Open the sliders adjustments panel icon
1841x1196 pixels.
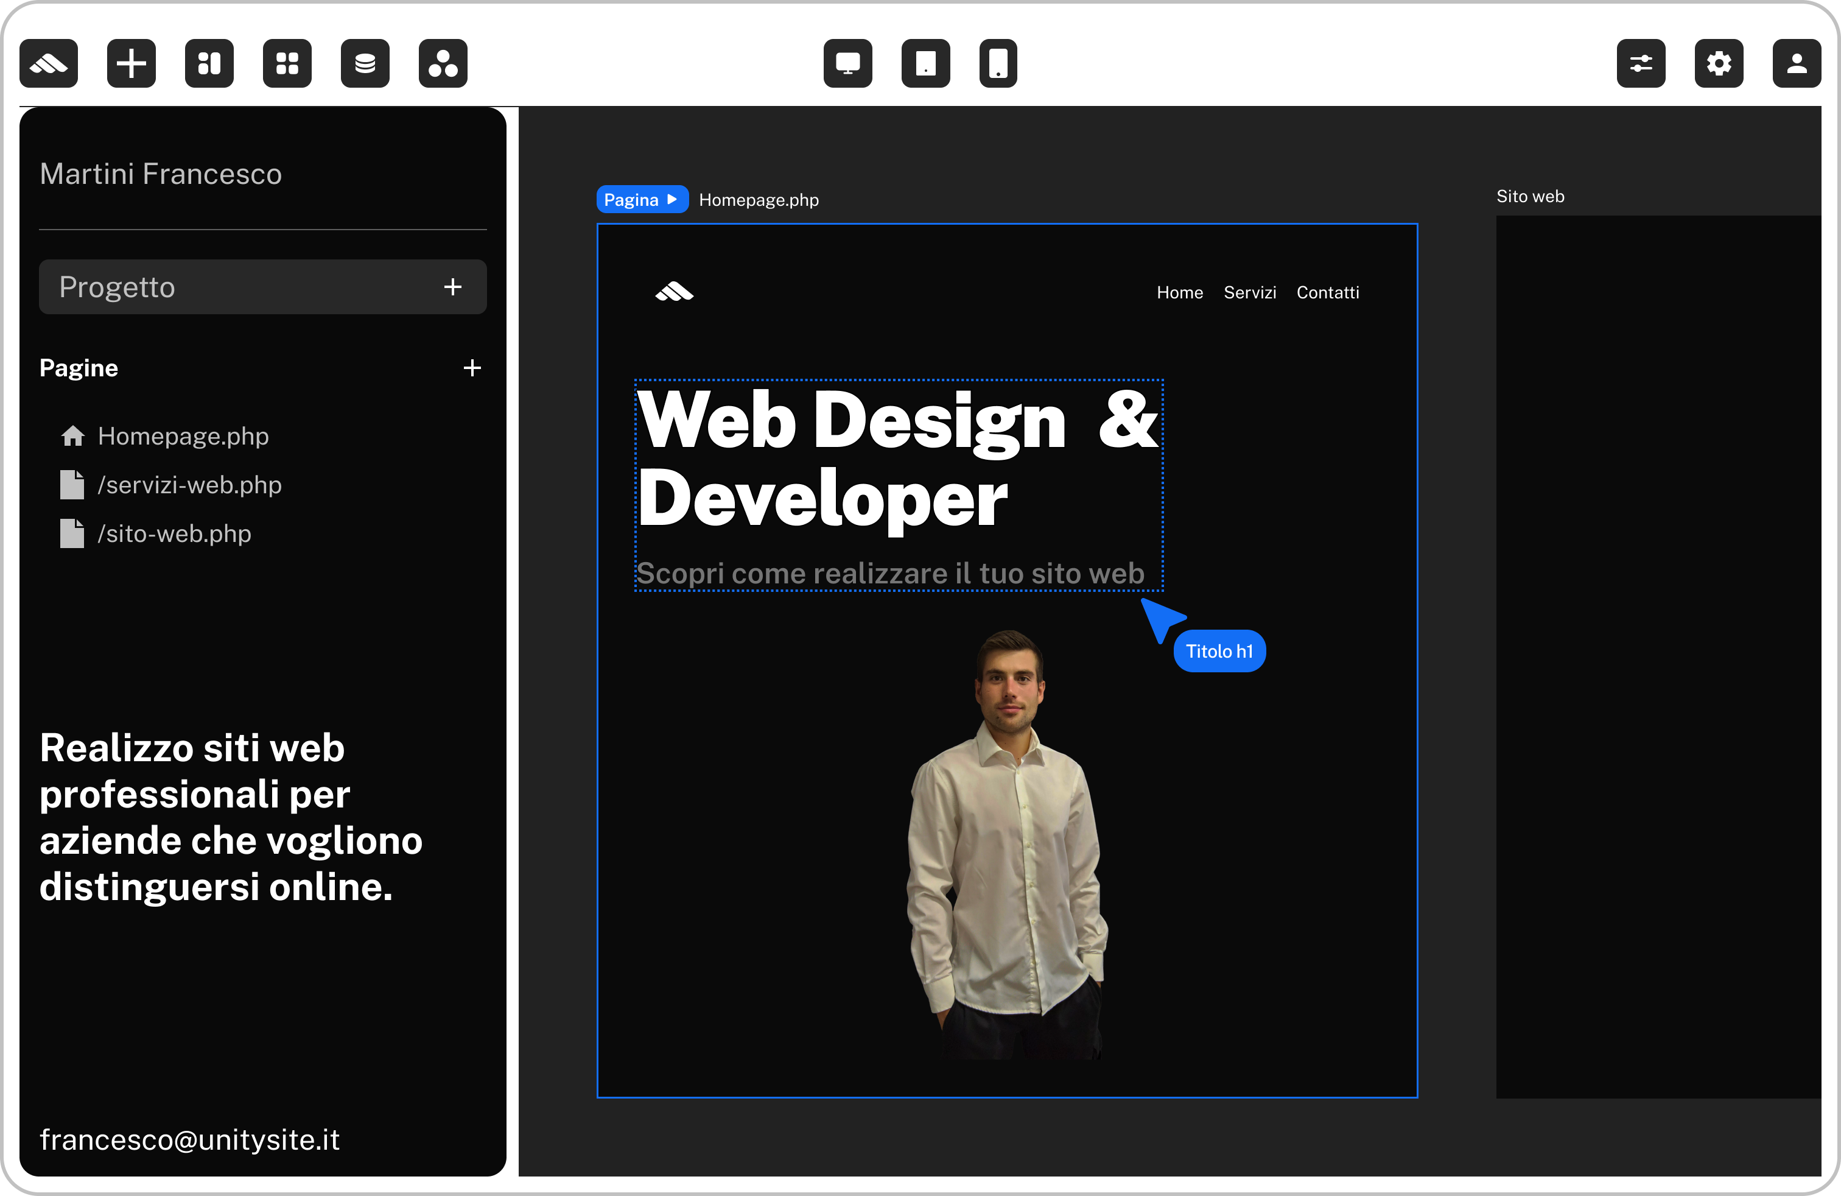click(1641, 63)
